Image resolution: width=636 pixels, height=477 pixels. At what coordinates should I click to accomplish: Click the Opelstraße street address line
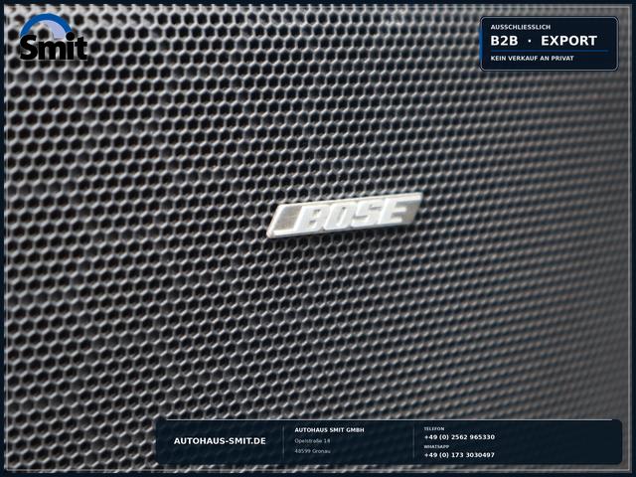pyautogui.click(x=312, y=441)
